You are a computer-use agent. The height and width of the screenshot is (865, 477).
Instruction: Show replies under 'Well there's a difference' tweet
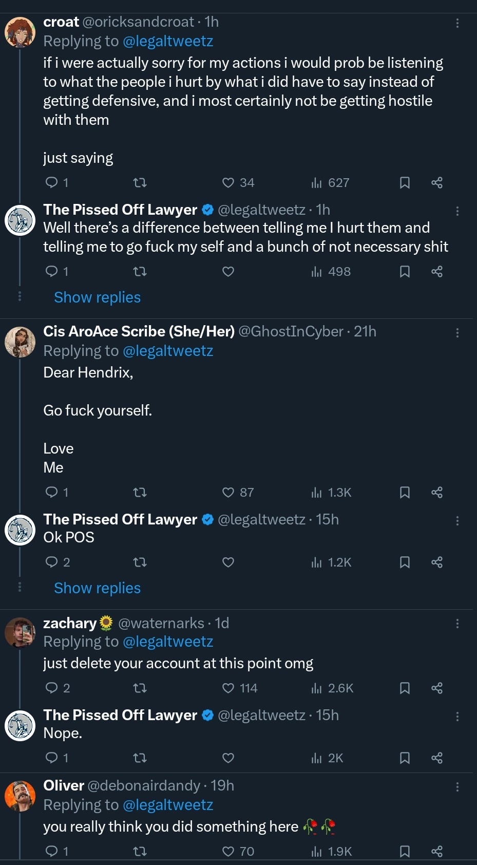97,297
